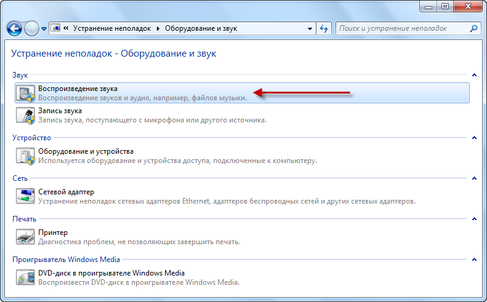Open the recent pages dropdown arrow

point(44,29)
